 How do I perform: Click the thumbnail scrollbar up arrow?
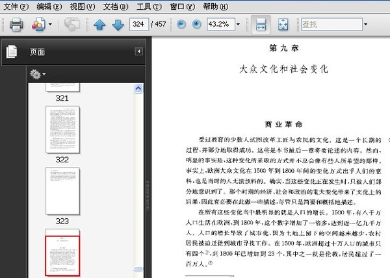click(x=138, y=88)
